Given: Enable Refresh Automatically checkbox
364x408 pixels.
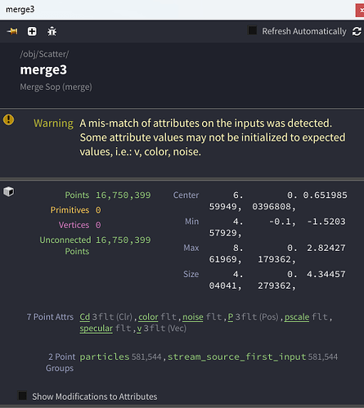Looking at the screenshot, I should (252, 30).
